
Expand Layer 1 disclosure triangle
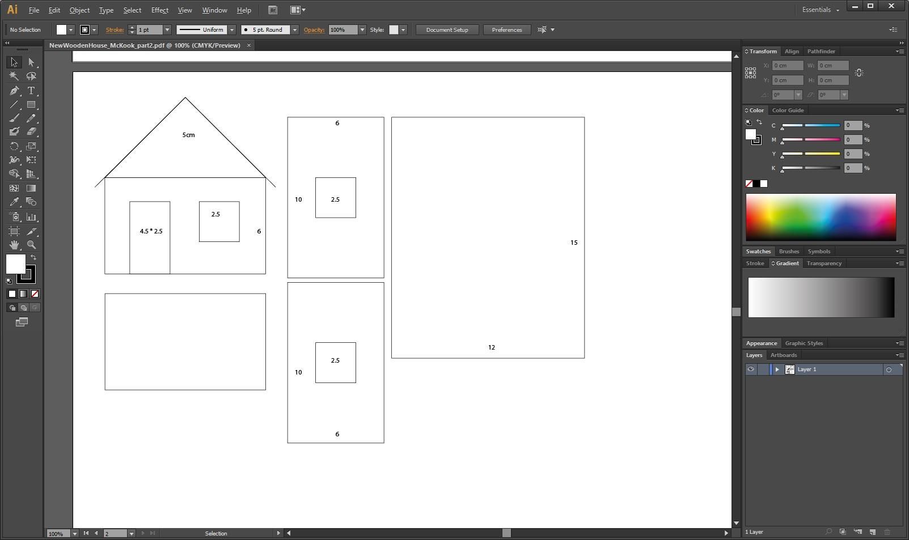click(777, 369)
